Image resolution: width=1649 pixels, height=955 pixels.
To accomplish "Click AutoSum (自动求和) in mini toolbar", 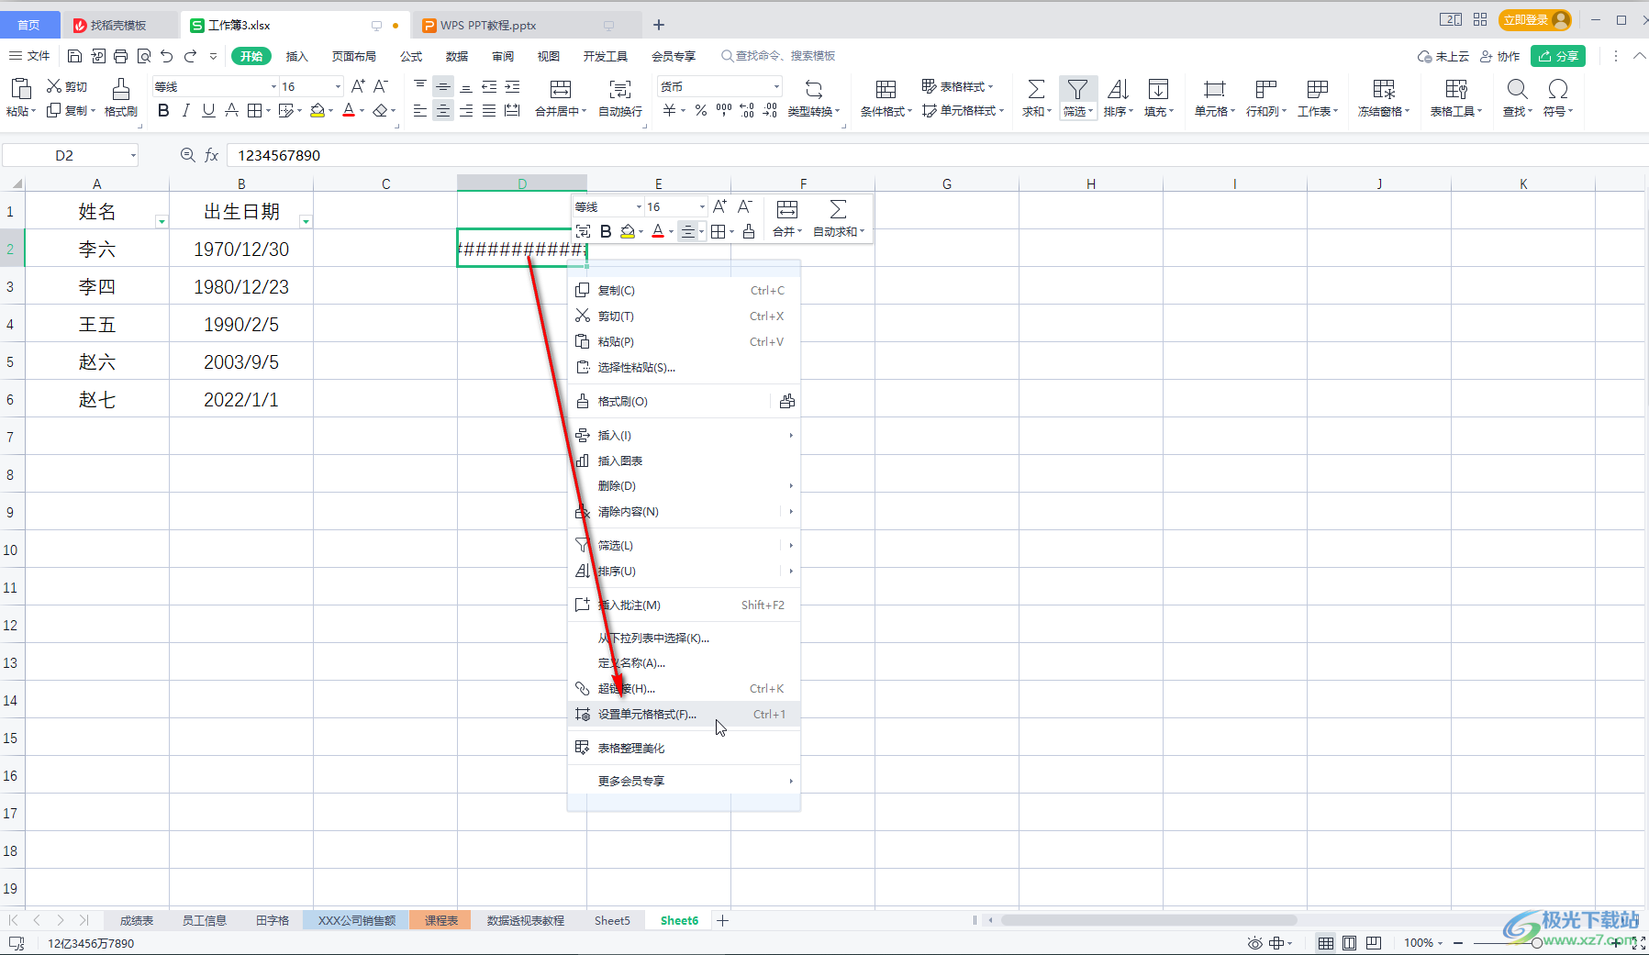I will [x=838, y=218].
